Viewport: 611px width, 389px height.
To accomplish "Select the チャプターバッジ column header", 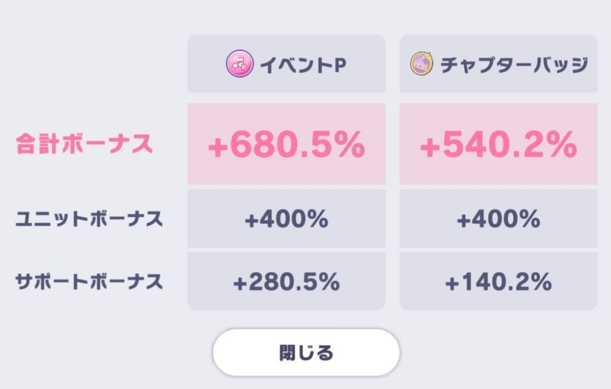I will [498, 63].
